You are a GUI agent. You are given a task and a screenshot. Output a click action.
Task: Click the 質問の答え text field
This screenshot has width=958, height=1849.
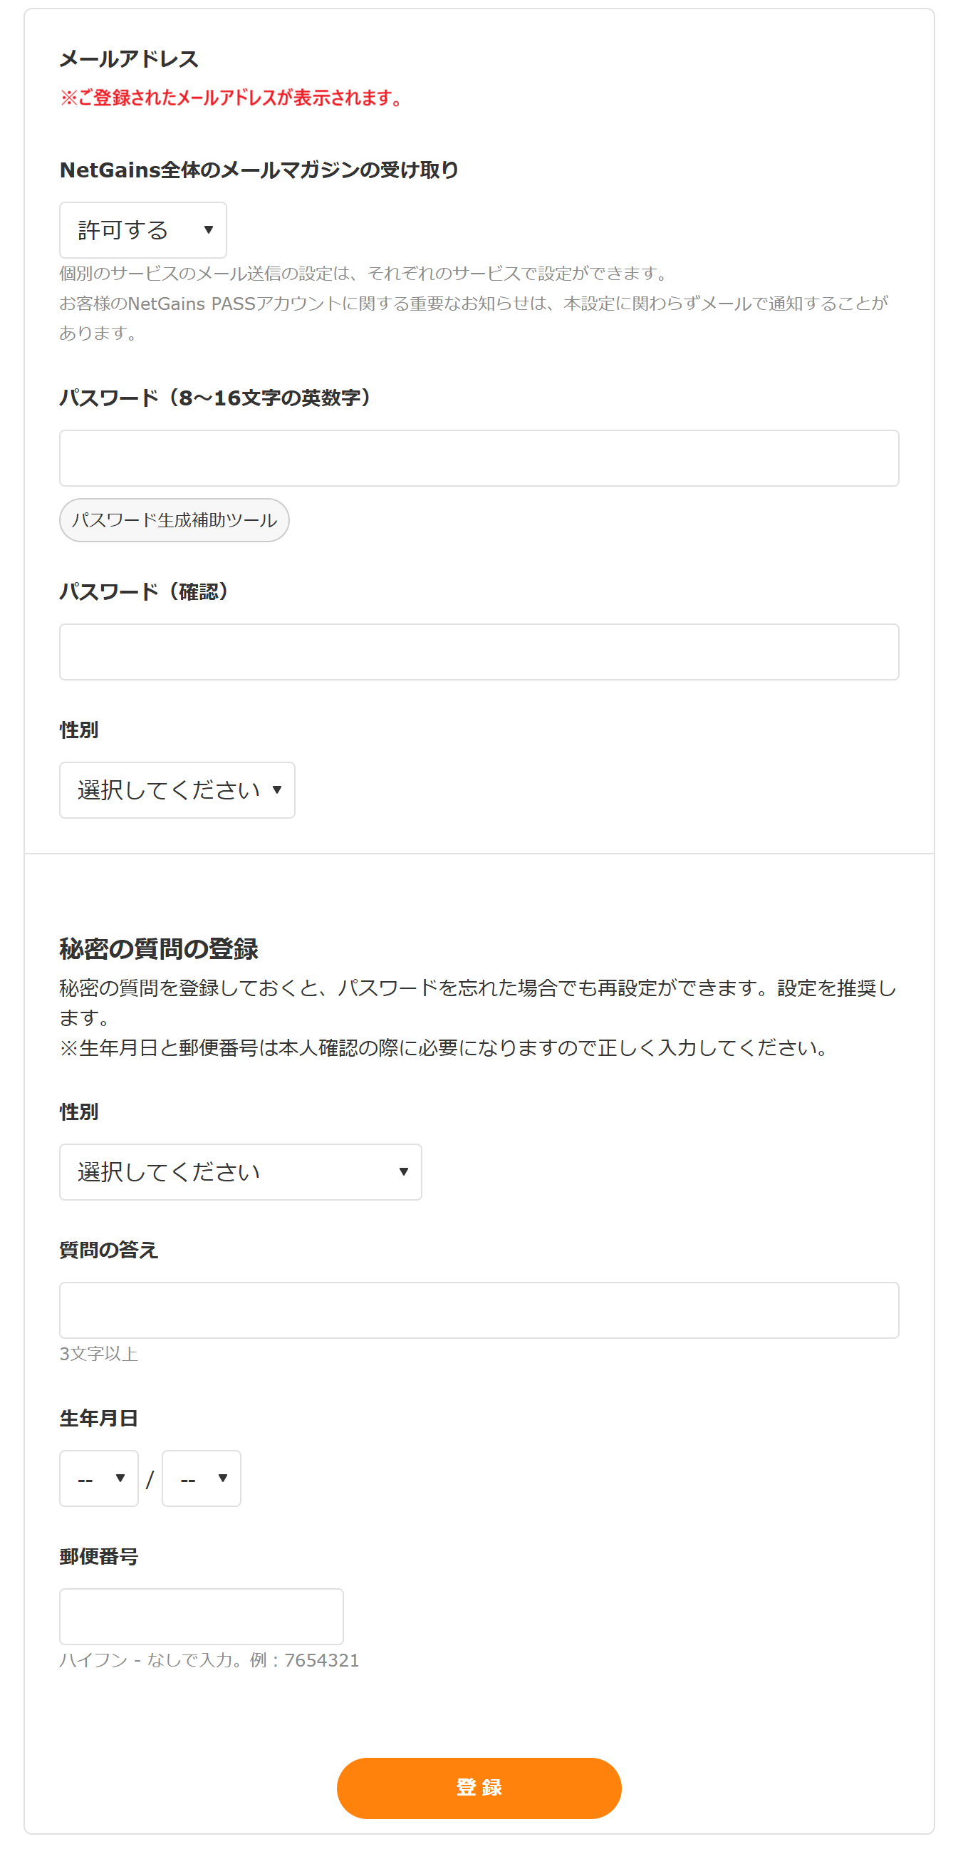[479, 1310]
